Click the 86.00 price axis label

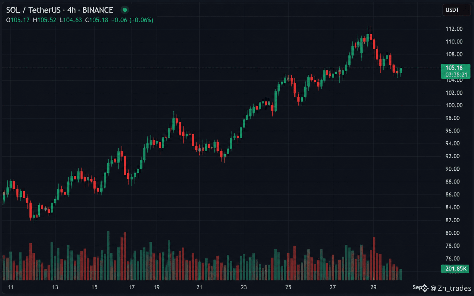coord(452,195)
